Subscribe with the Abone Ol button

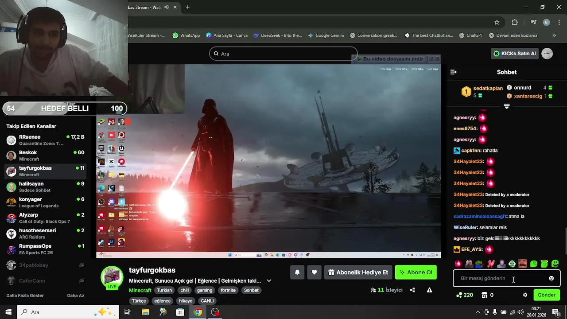[416, 272]
